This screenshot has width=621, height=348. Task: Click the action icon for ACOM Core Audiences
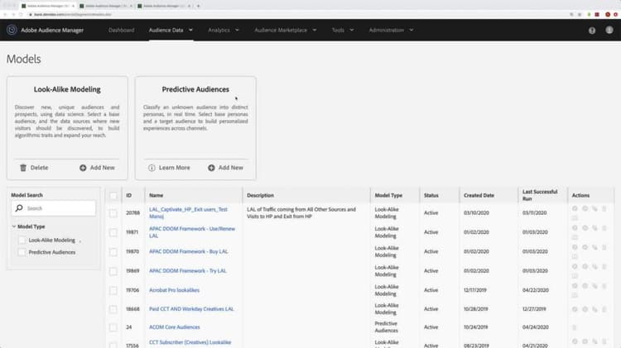[x=575, y=327]
